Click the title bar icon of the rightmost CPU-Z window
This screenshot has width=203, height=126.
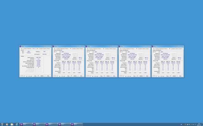(x=153, y=46)
